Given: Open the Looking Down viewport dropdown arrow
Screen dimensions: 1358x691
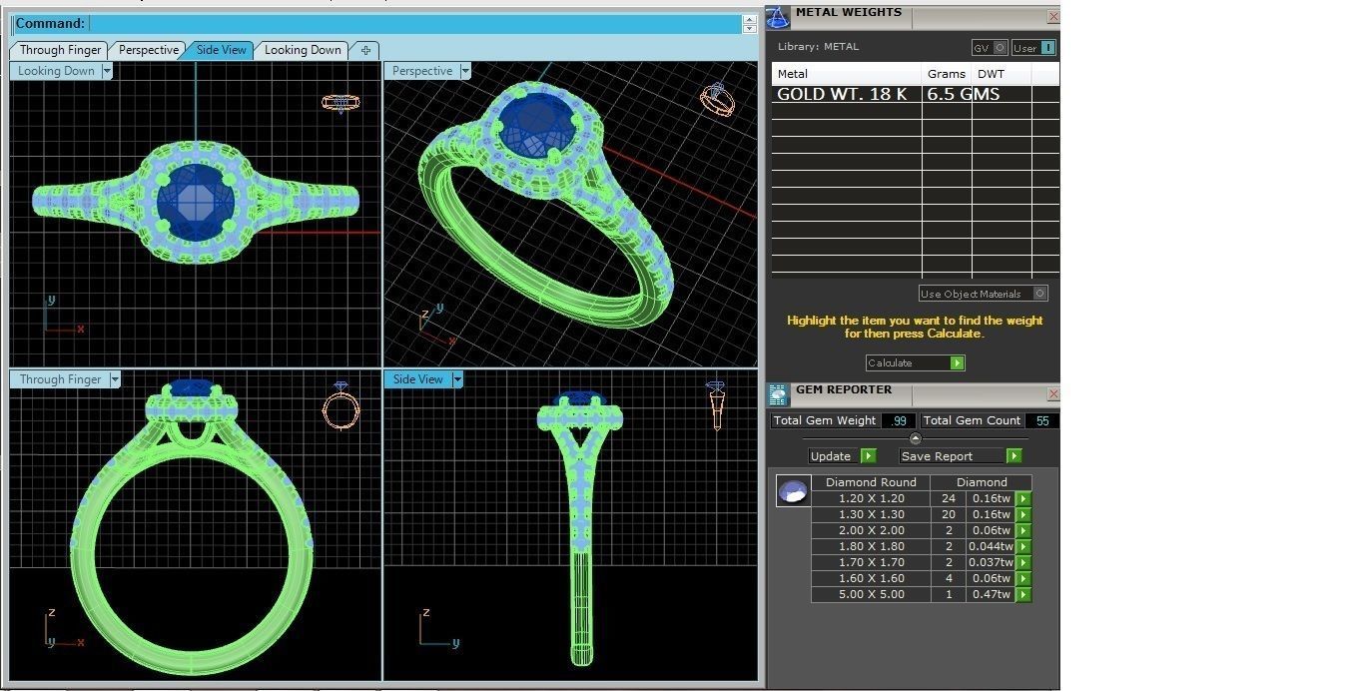Looking at the screenshot, I should pos(107,71).
